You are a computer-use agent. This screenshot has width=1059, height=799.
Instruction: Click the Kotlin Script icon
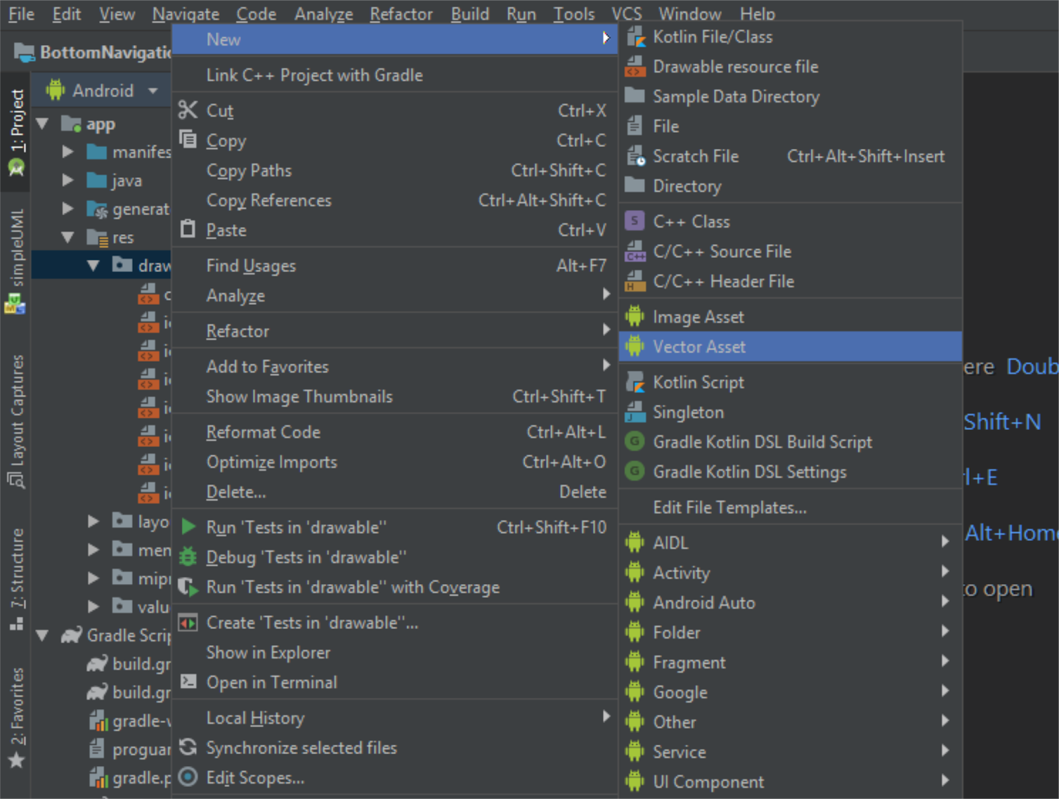(x=635, y=382)
